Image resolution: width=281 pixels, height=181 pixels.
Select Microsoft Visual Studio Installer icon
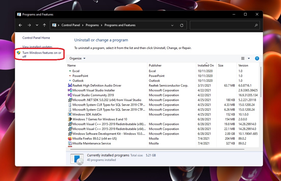pyautogui.click(x=70, y=90)
